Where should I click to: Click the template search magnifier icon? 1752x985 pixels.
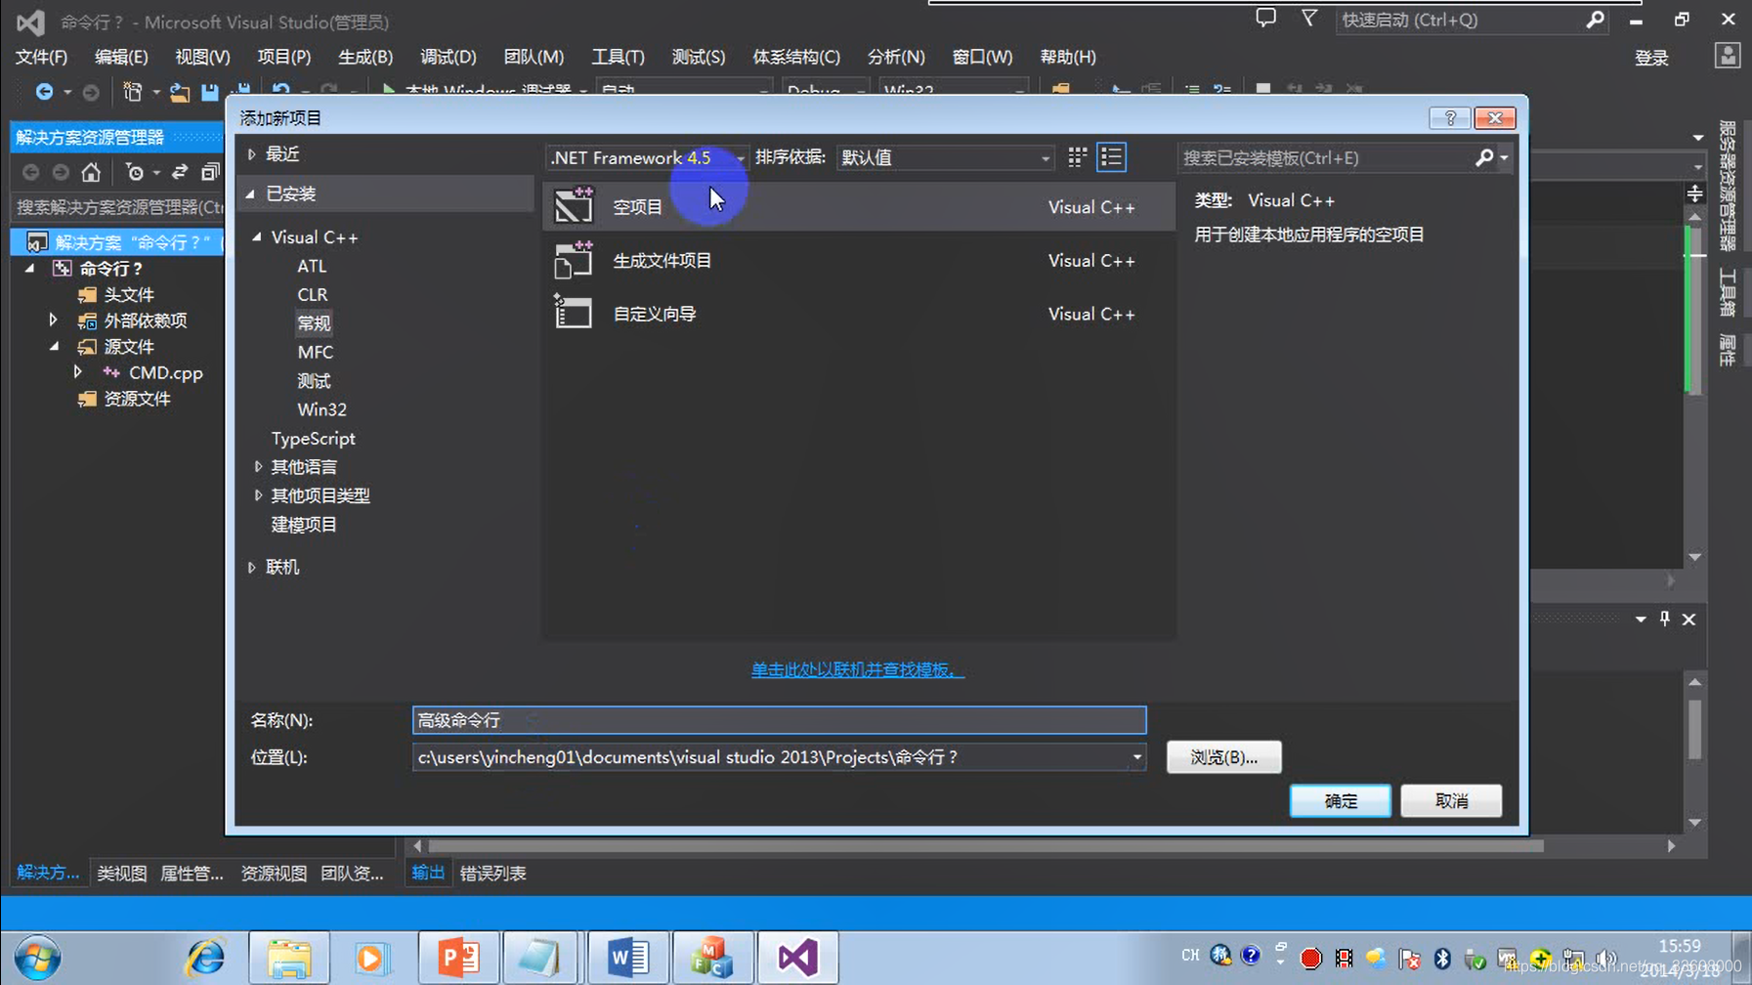coord(1484,157)
